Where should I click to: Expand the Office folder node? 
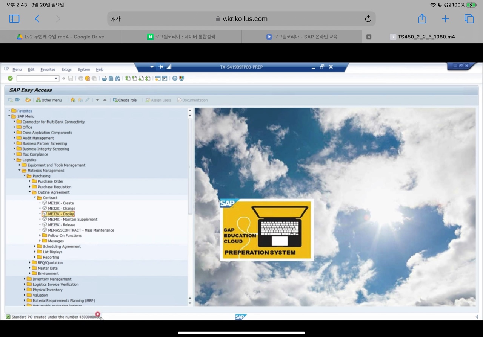pos(14,127)
